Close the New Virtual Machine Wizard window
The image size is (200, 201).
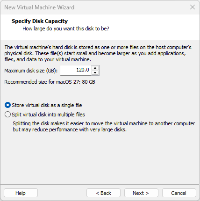(193, 7)
